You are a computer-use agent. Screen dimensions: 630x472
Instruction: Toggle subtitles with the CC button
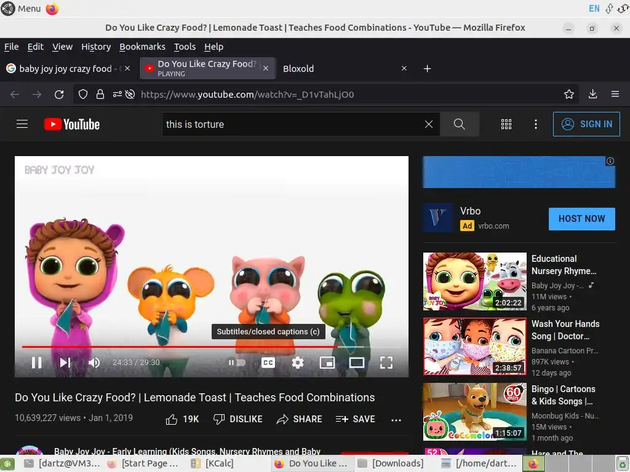coord(268,363)
